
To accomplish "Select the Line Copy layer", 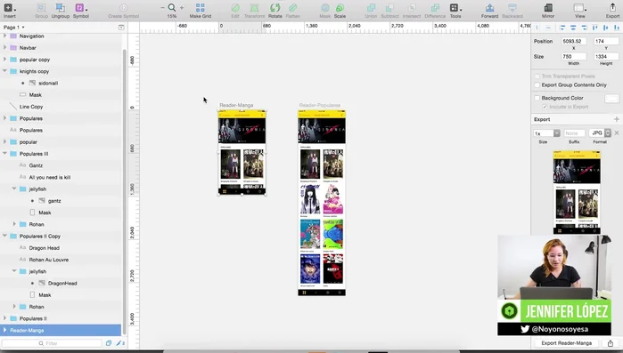I will coord(61,107).
